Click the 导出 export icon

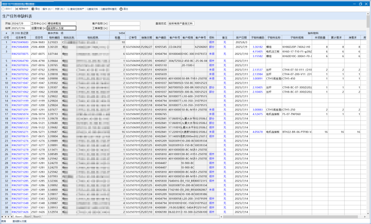coord(33,9)
